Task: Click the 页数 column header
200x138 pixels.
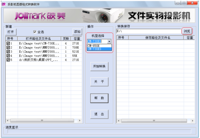Action: point(66,39)
